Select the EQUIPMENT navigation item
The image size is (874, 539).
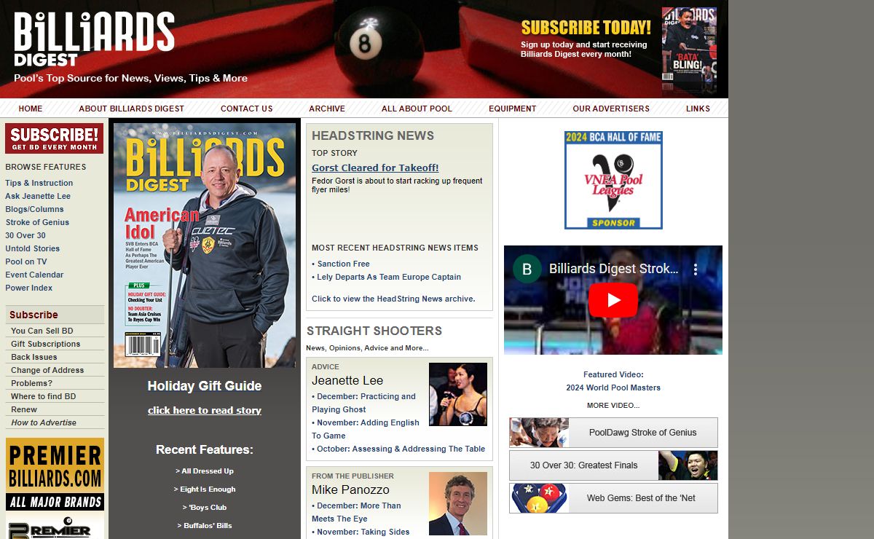[513, 109]
